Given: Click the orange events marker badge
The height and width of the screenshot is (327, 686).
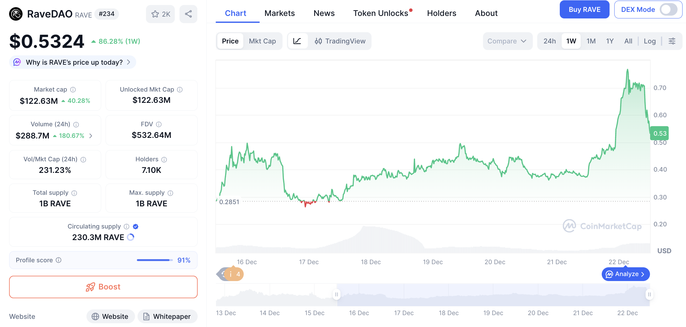Looking at the screenshot, I should click(234, 274).
